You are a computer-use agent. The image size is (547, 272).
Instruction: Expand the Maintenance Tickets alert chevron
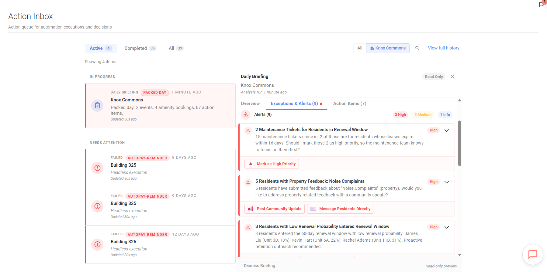[x=447, y=131]
